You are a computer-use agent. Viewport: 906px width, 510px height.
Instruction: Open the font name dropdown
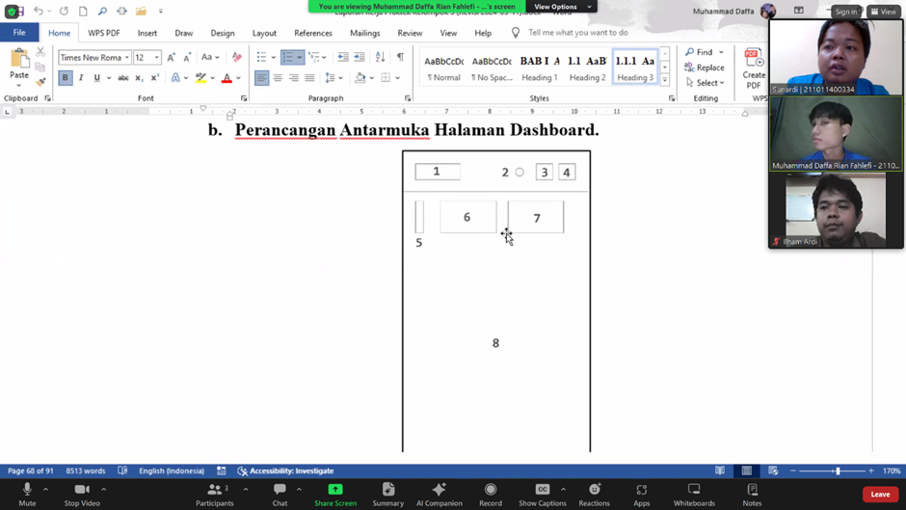pos(126,57)
